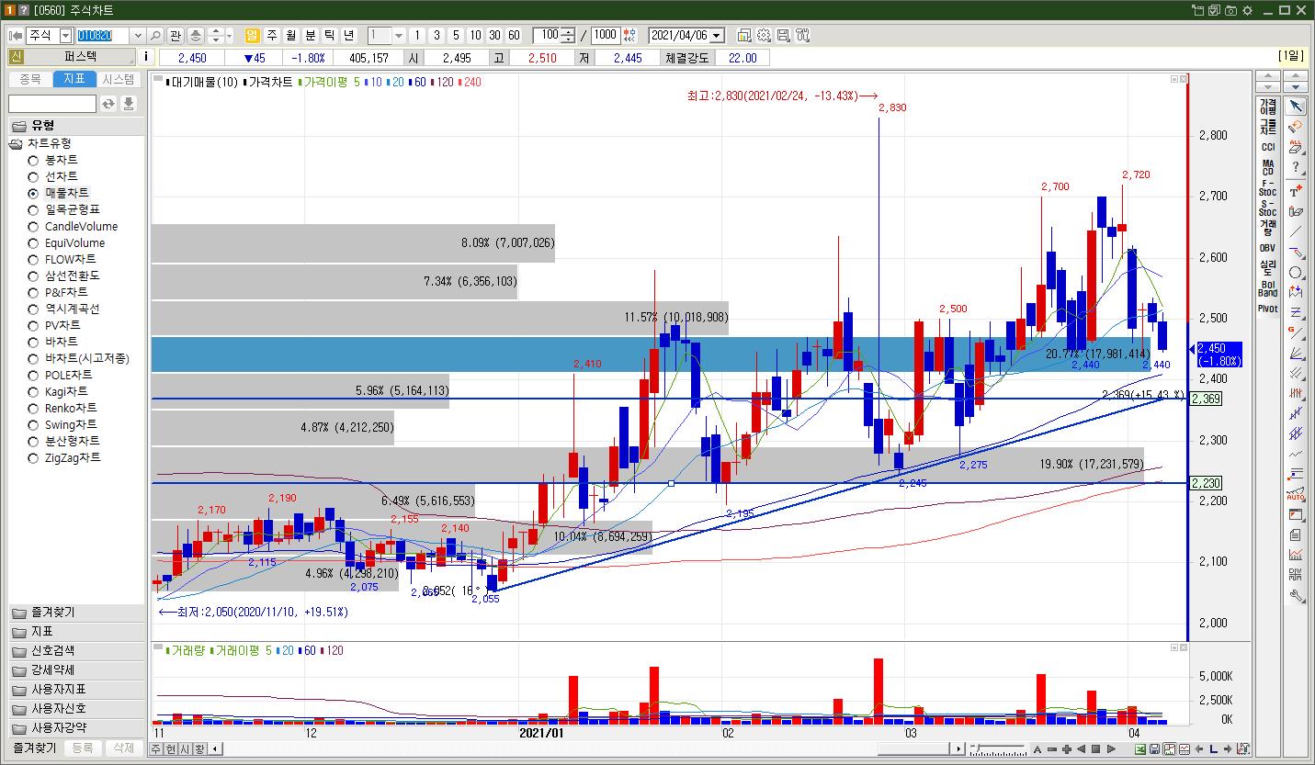Select the 일목균형표 radio option
This screenshot has width=1315, height=765.
[33, 210]
